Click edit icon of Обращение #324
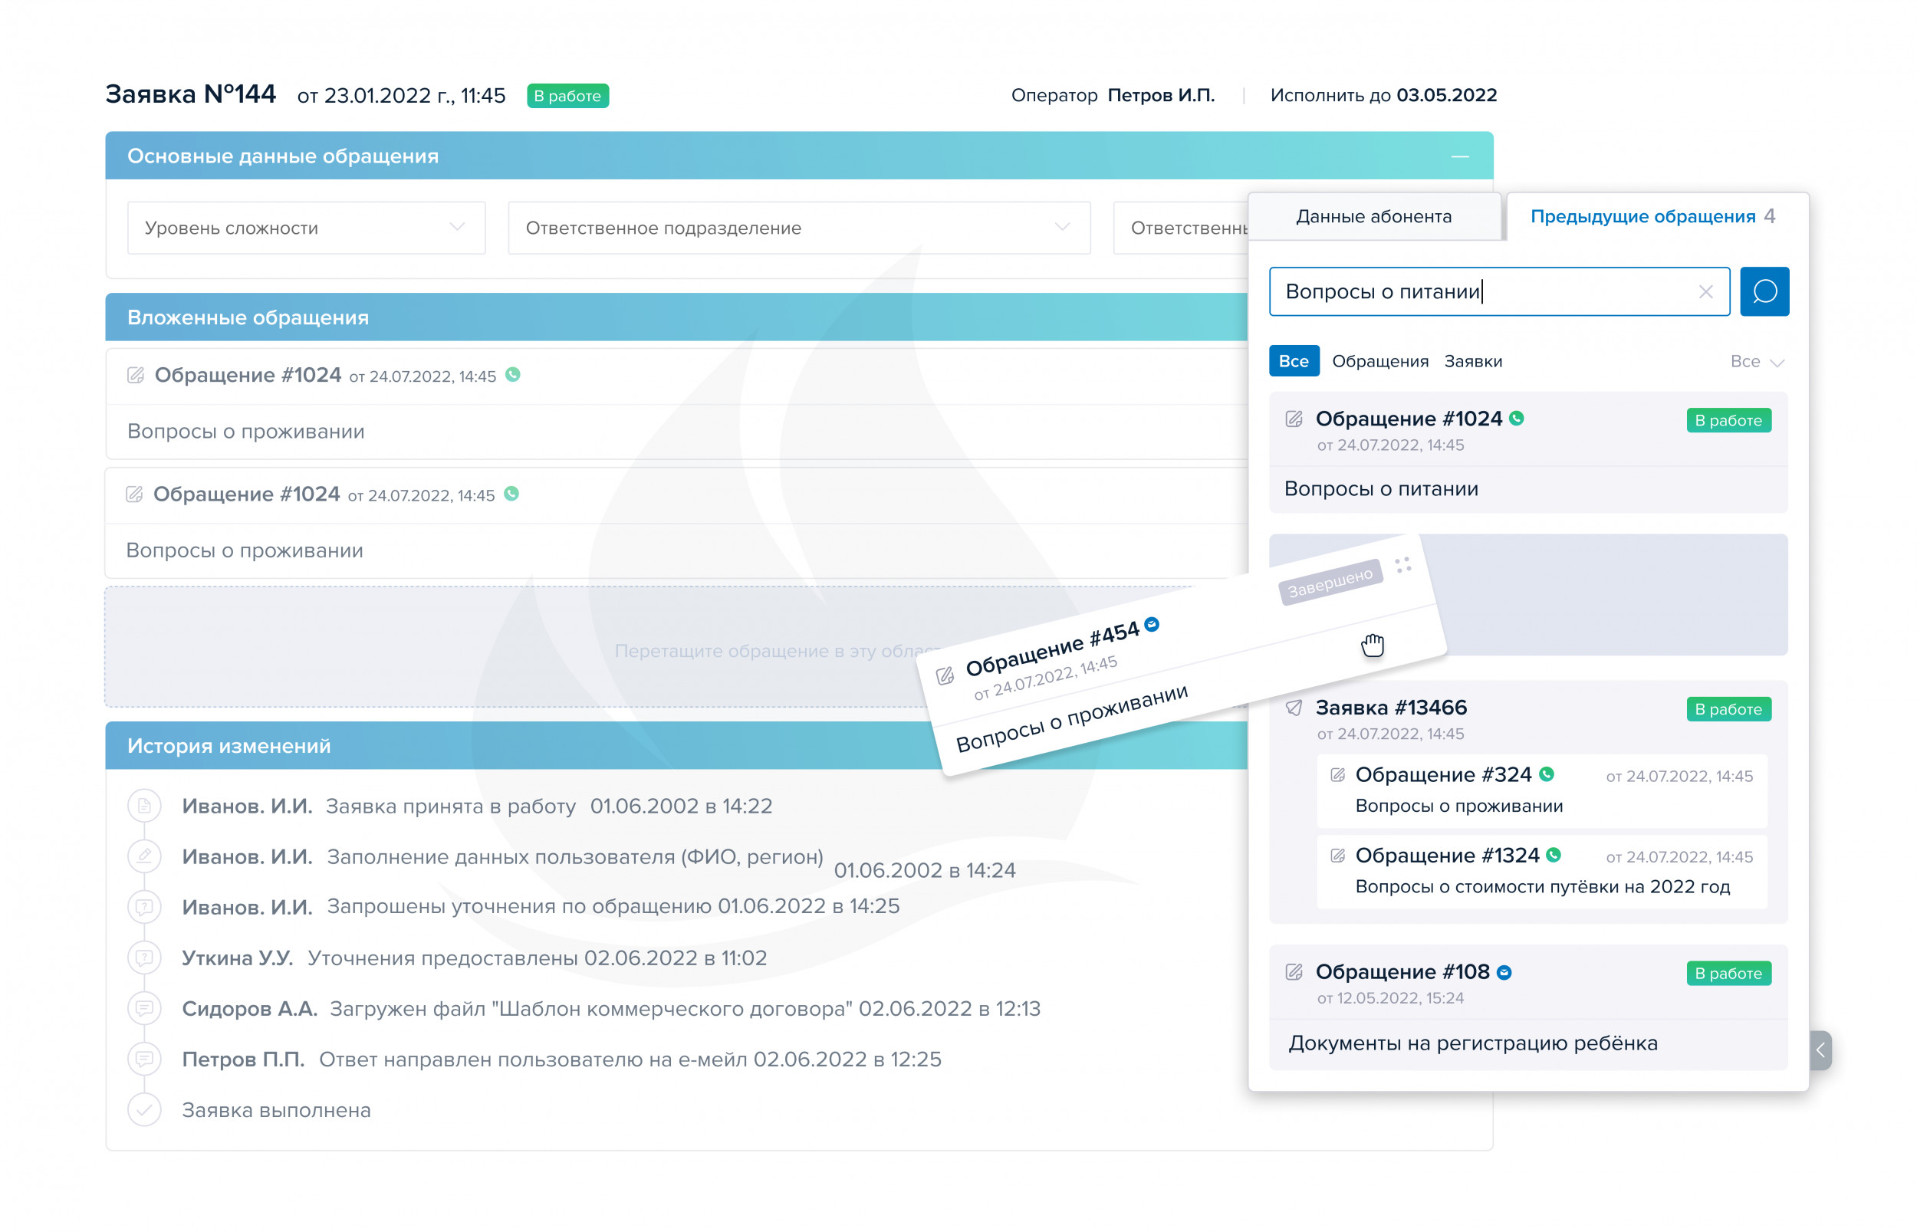The image size is (1917, 1232). pyautogui.click(x=1337, y=774)
